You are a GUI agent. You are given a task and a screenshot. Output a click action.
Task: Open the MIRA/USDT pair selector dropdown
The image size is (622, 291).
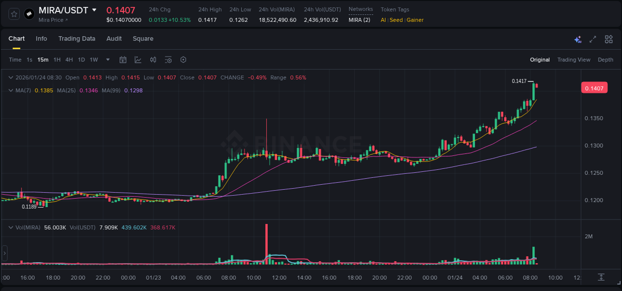point(94,10)
